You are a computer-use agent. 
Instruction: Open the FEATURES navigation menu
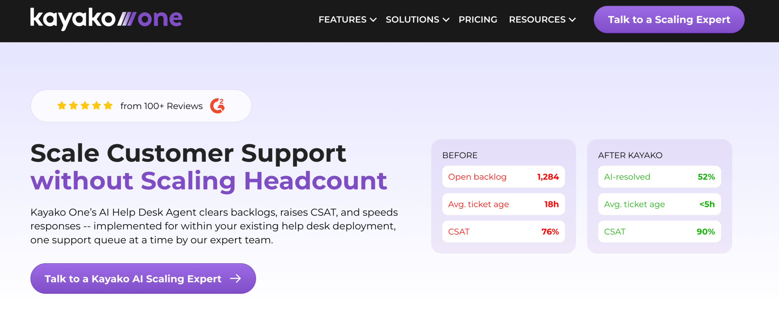point(343,19)
